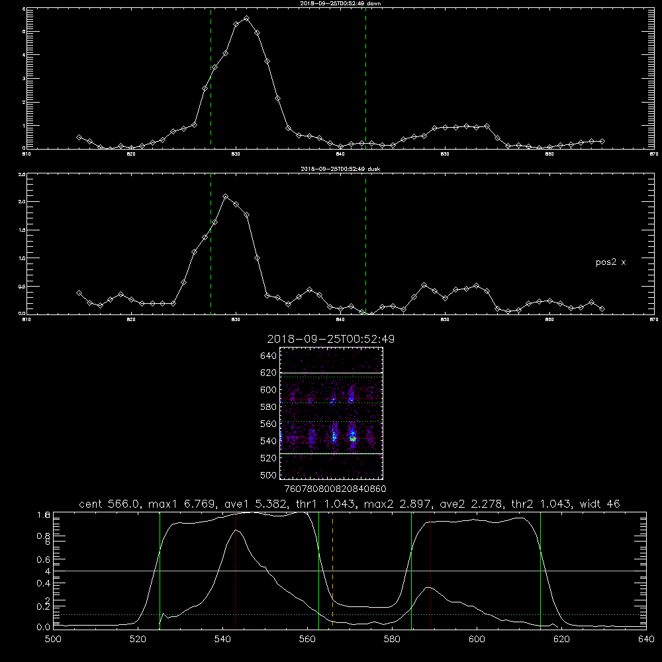Click red dotted line near 543 in bottom plot
Image resolution: width=662 pixels, height=662 pixels.
pyautogui.click(x=235, y=570)
